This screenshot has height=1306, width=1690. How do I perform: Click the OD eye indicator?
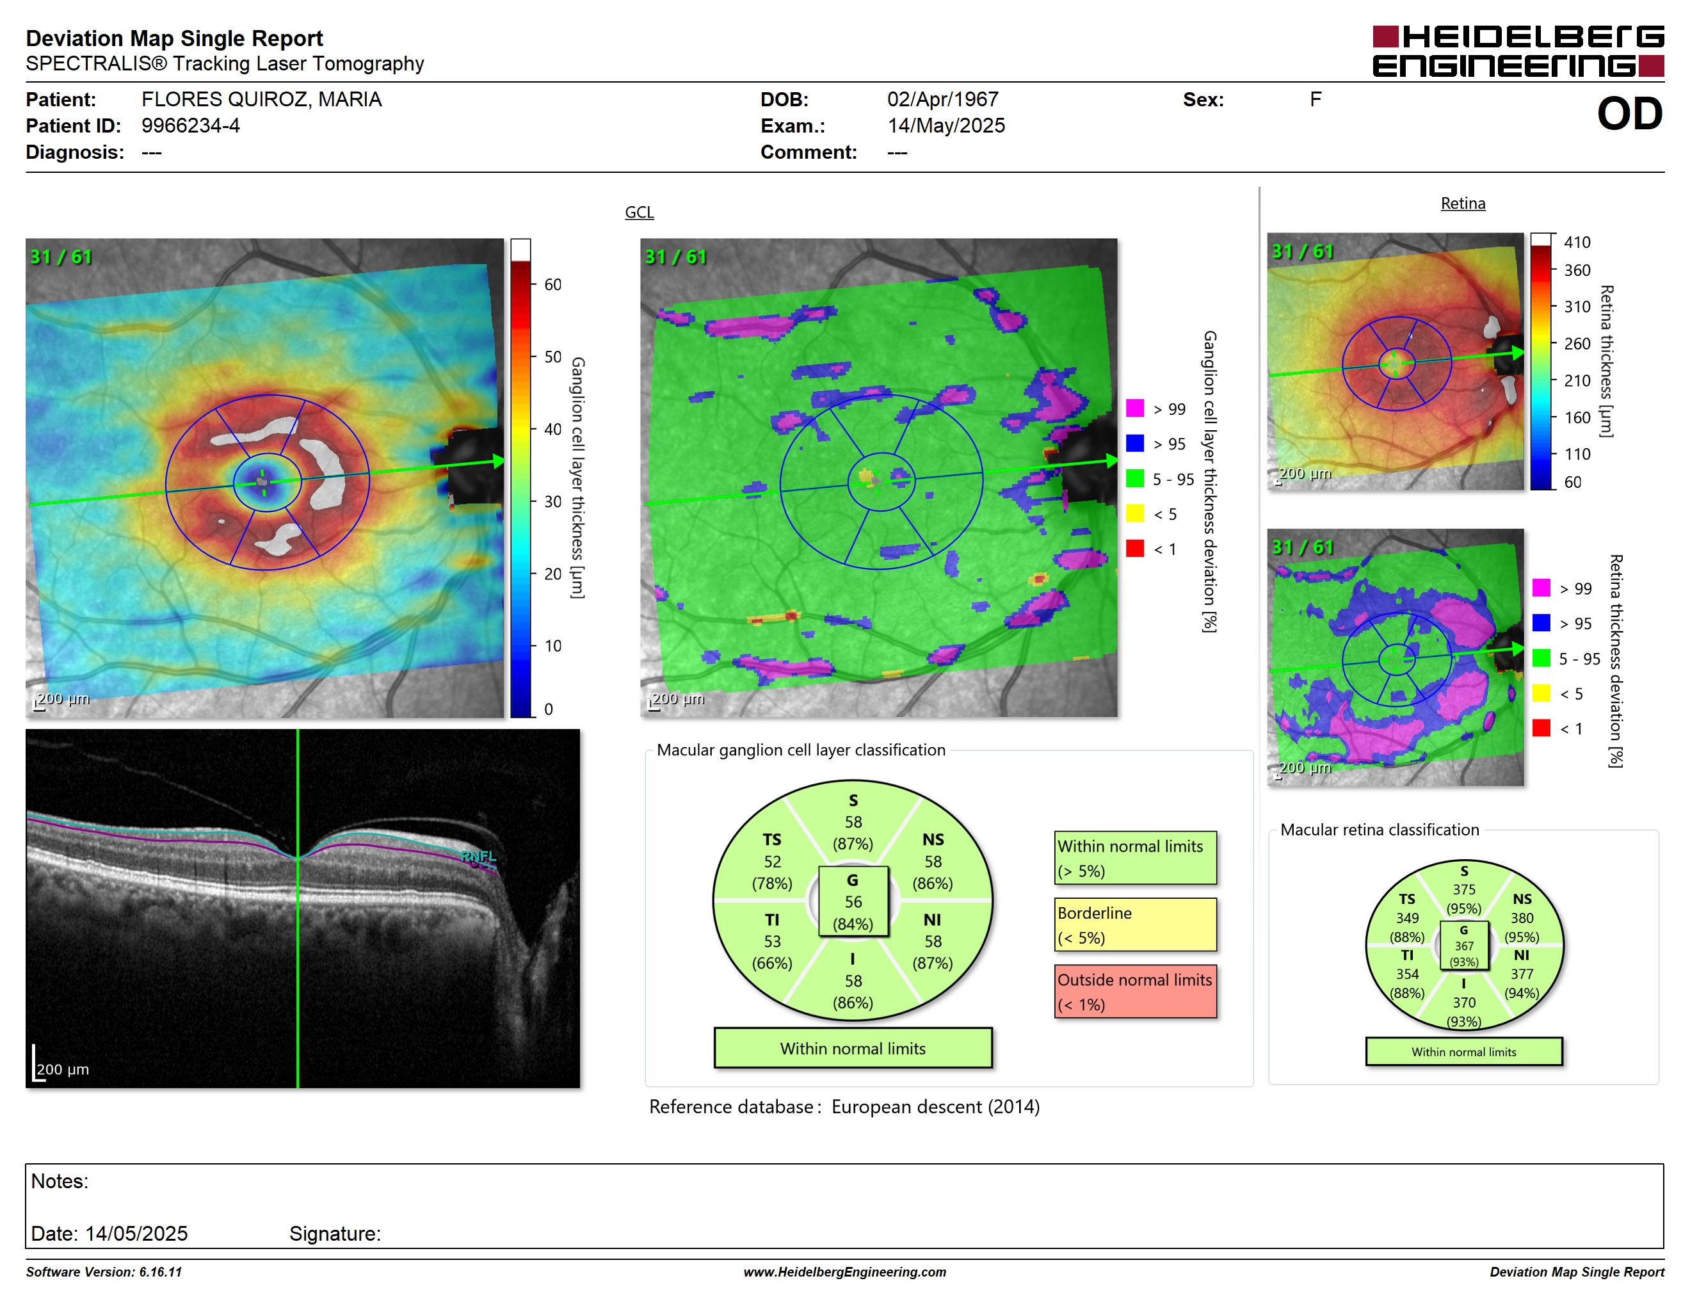click(x=1630, y=114)
